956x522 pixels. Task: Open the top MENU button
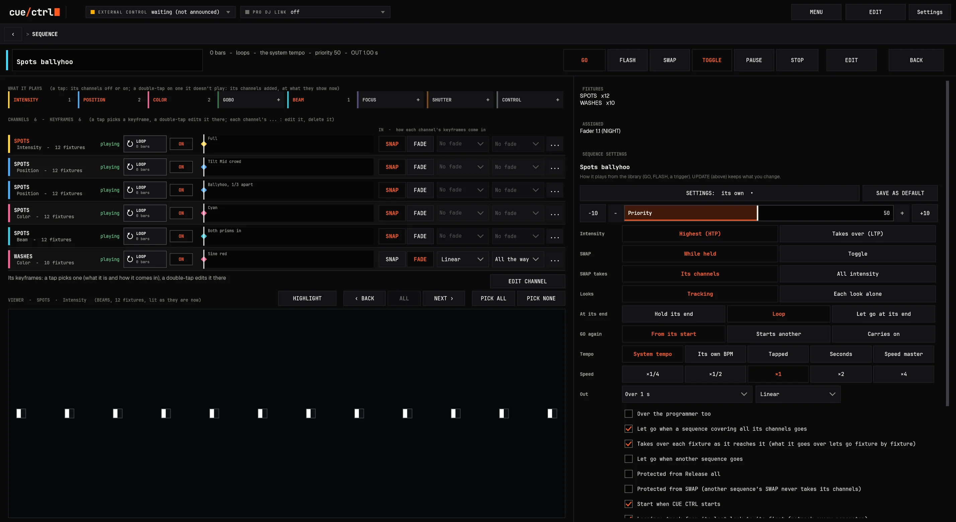click(x=816, y=12)
